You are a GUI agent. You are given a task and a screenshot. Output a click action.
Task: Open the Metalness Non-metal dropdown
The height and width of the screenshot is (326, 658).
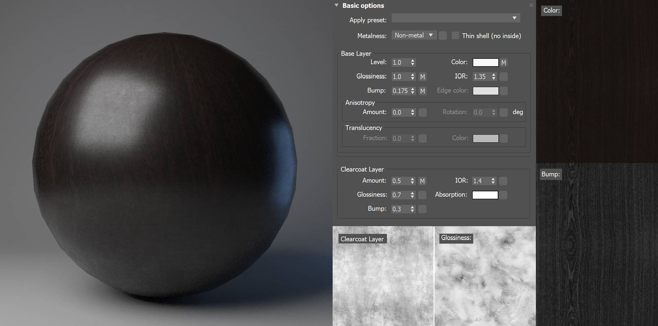point(413,35)
